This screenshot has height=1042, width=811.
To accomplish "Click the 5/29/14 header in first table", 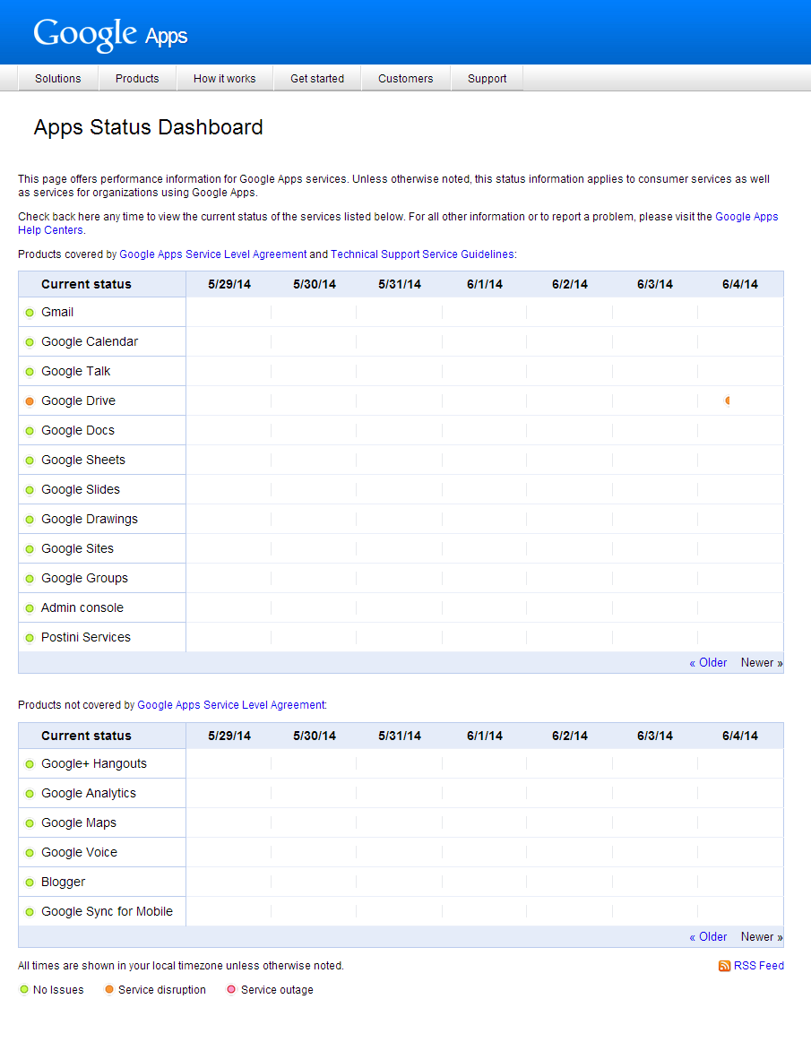I will [x=229, y=284].
